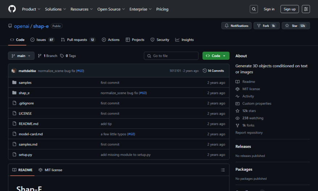
Task: Expand the Product menu
Action: coord(31,9)
